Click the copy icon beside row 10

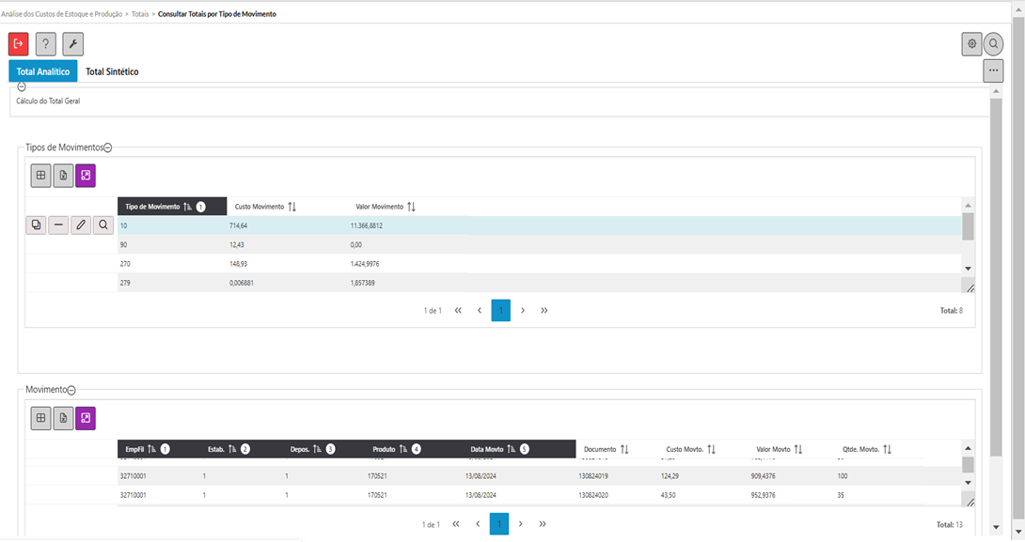click(x=36, y=225)
